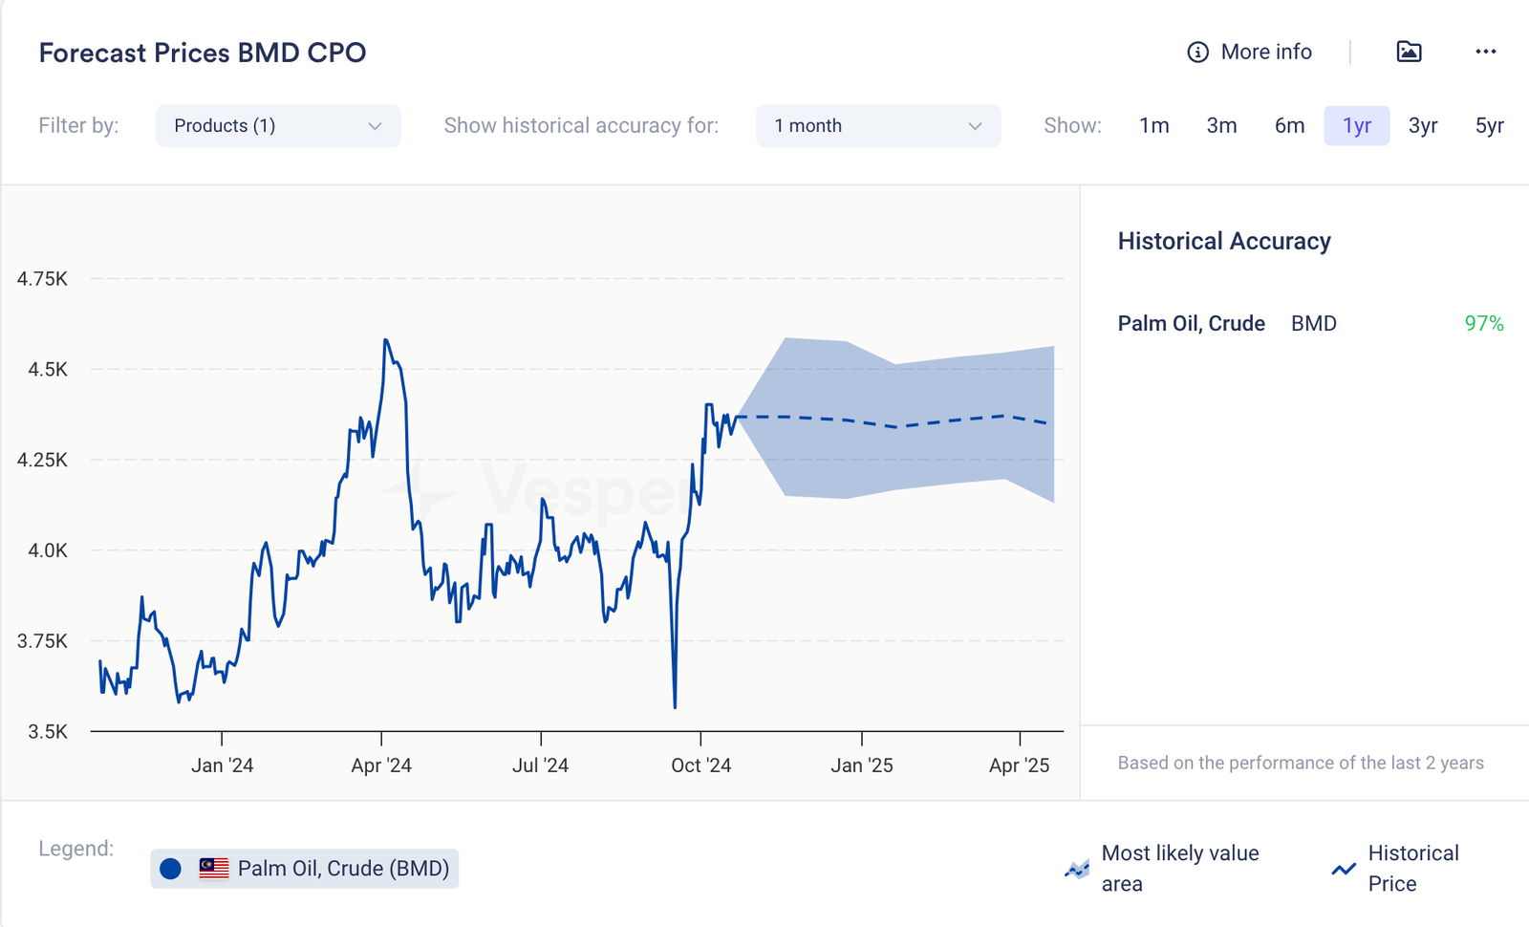Click the More info link text
1529x927 pixels.
point(1266,53)
